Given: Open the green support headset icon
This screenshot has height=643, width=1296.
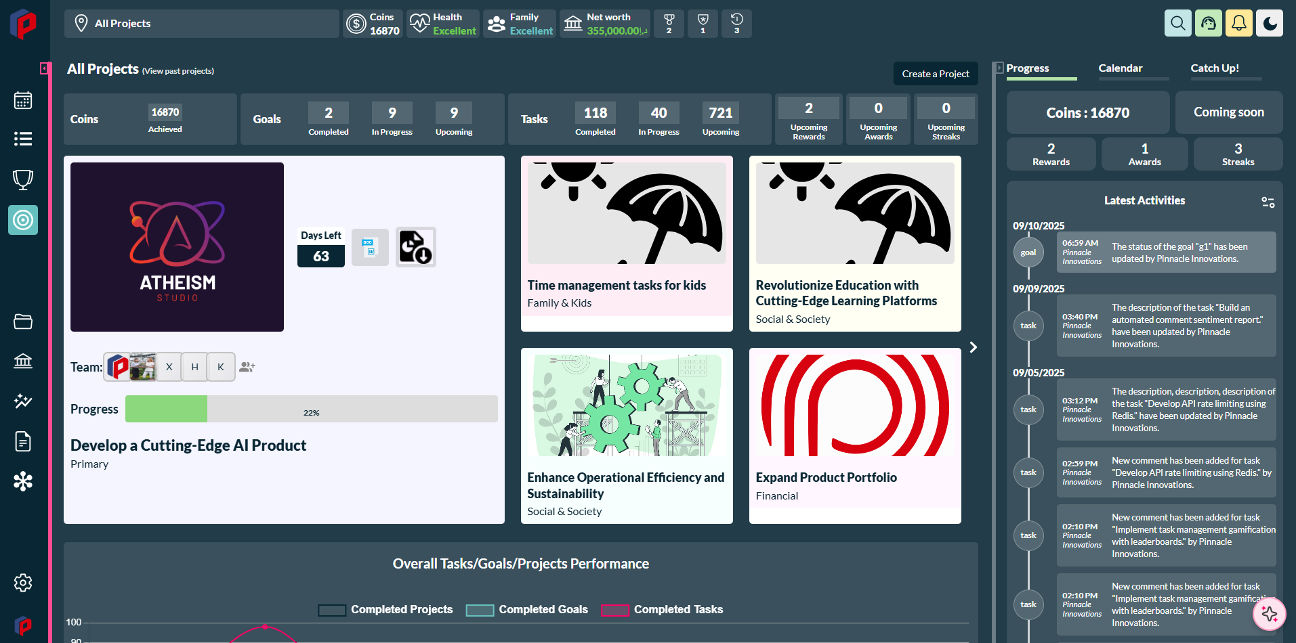Looking at the screenshot, I should coord(1209,23).
